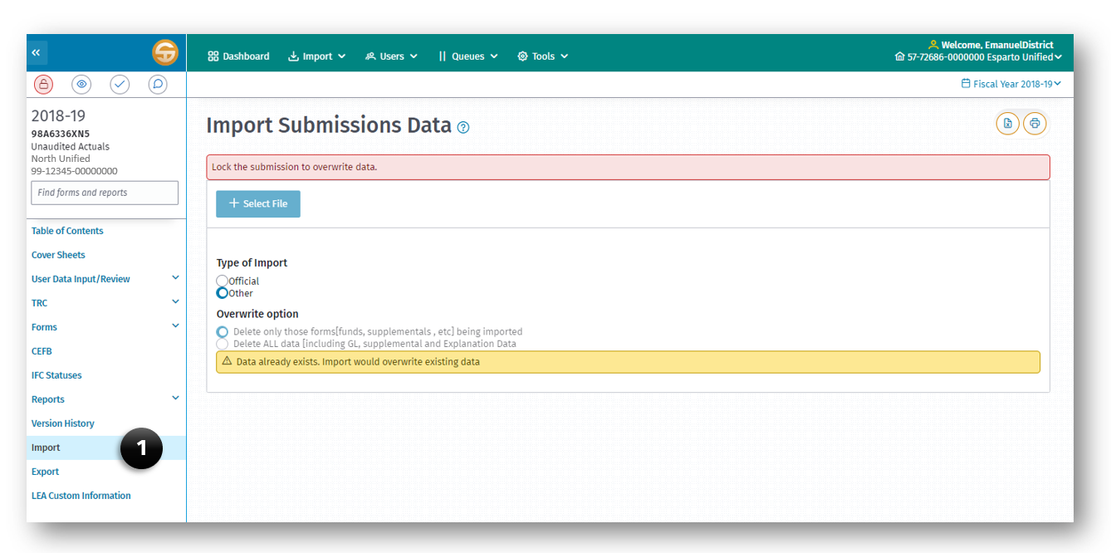Click the checkmark validation icon

(x=119, y=84)
